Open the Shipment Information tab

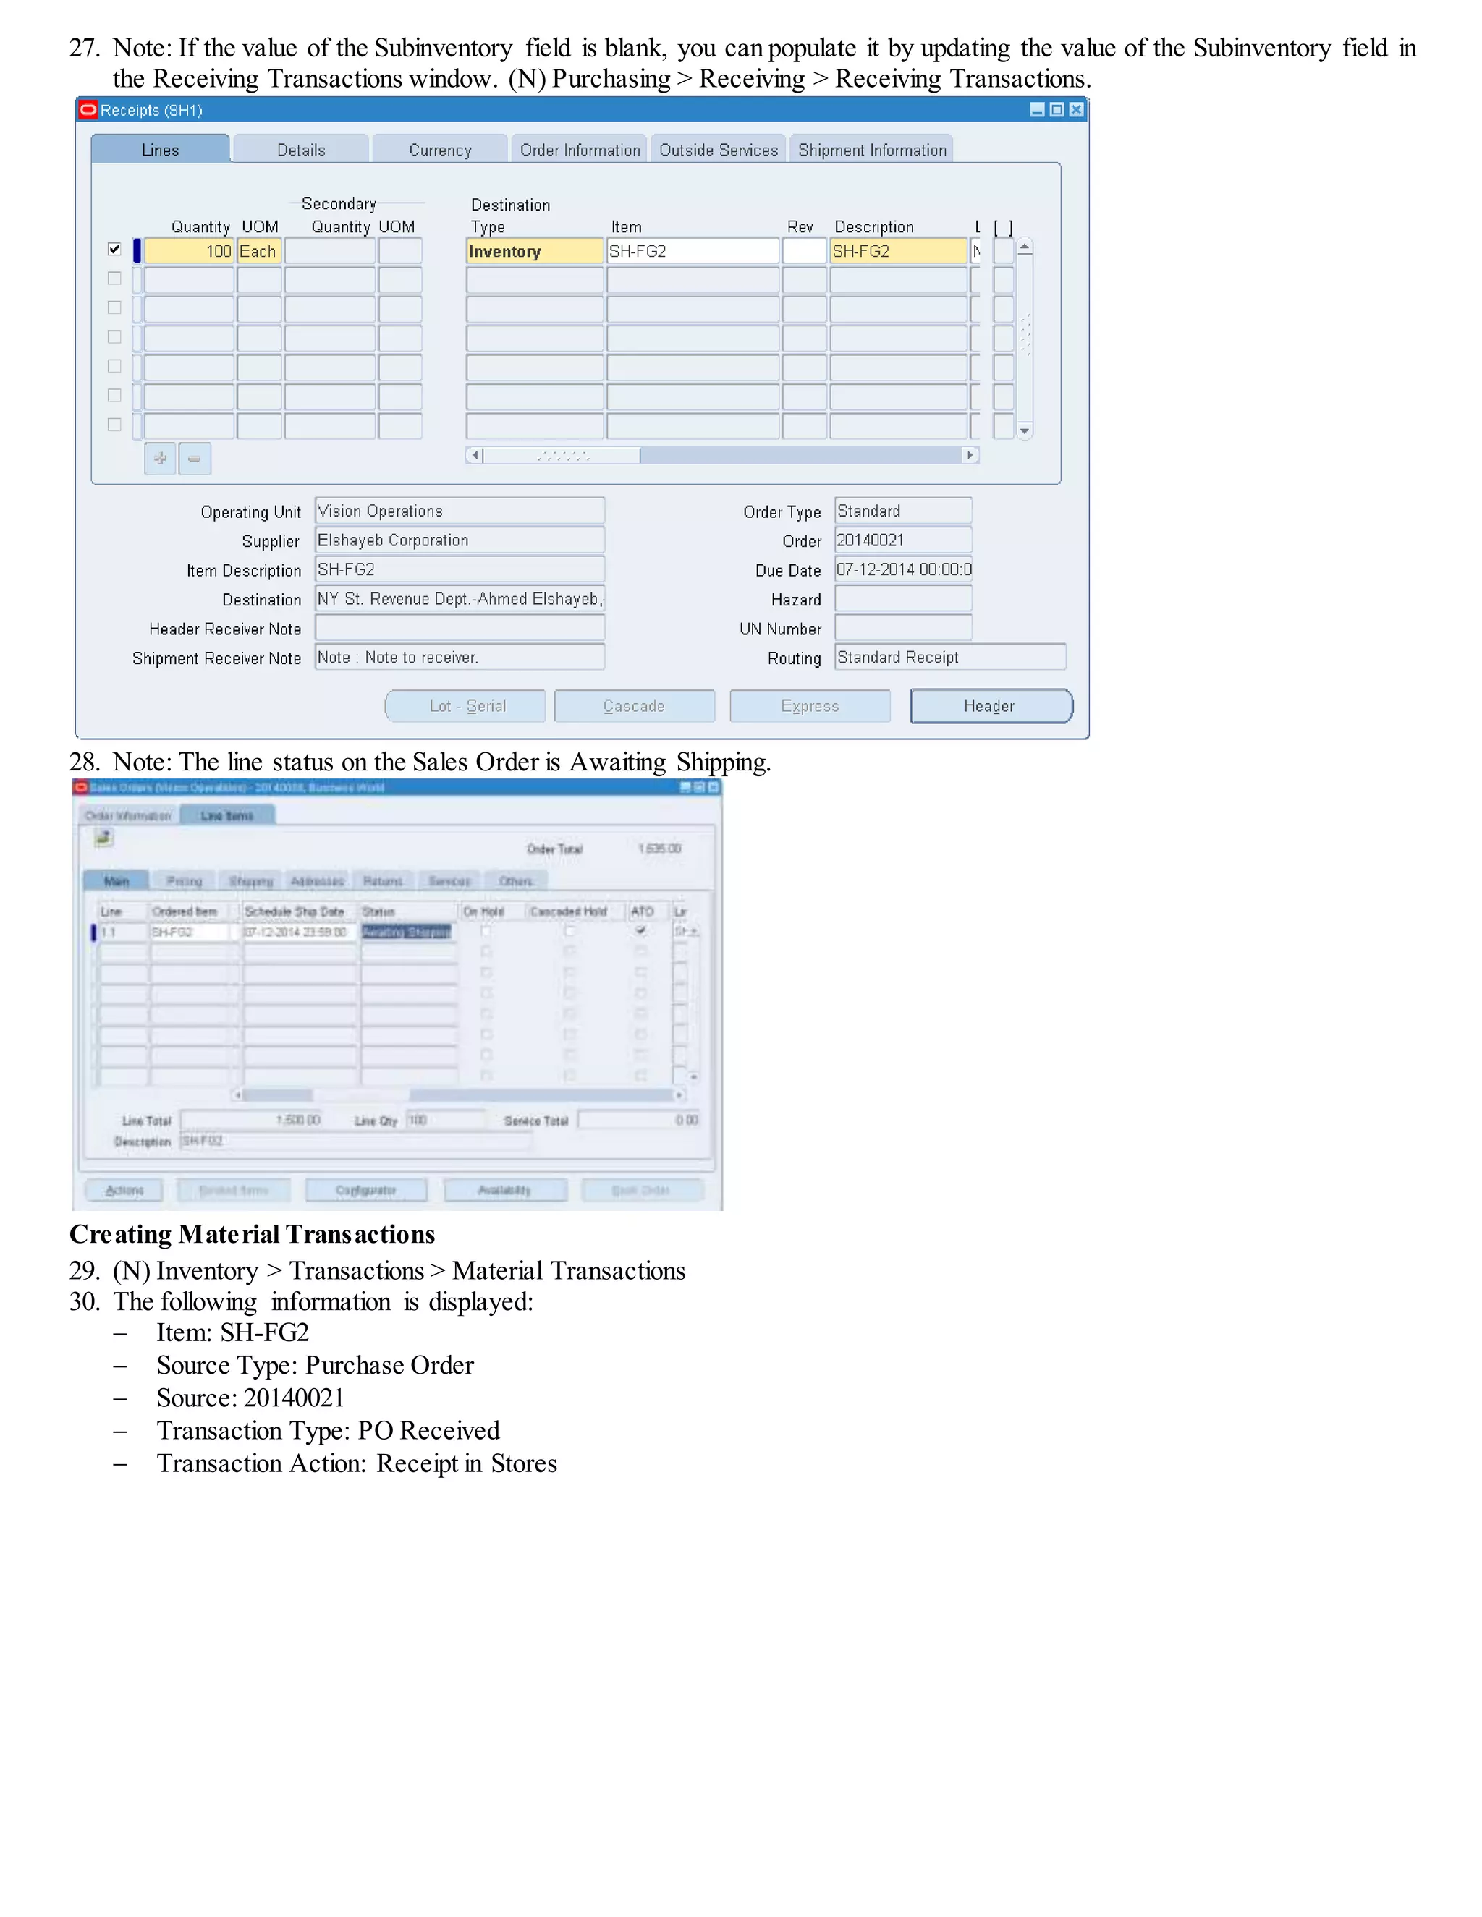pos(872,149)
